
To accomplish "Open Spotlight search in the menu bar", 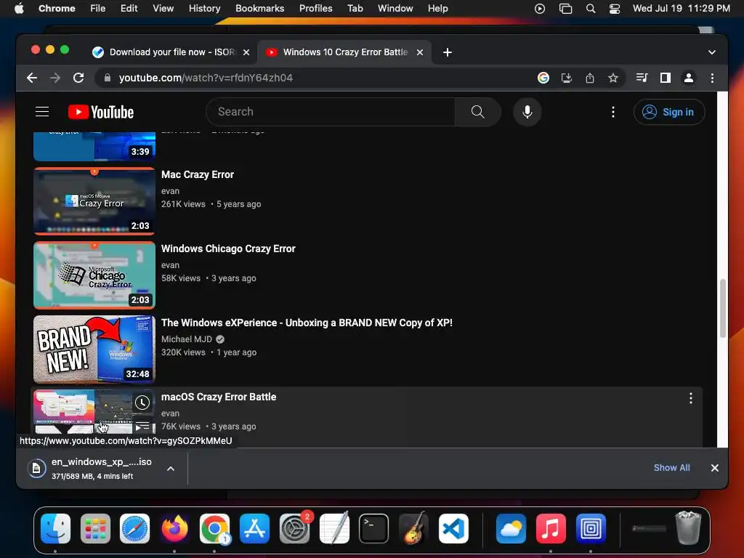I will [x=591, y=9].
